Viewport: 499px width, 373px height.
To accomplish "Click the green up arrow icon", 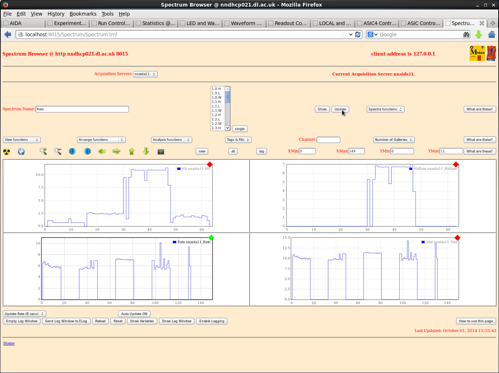I will tap(131, 151).
